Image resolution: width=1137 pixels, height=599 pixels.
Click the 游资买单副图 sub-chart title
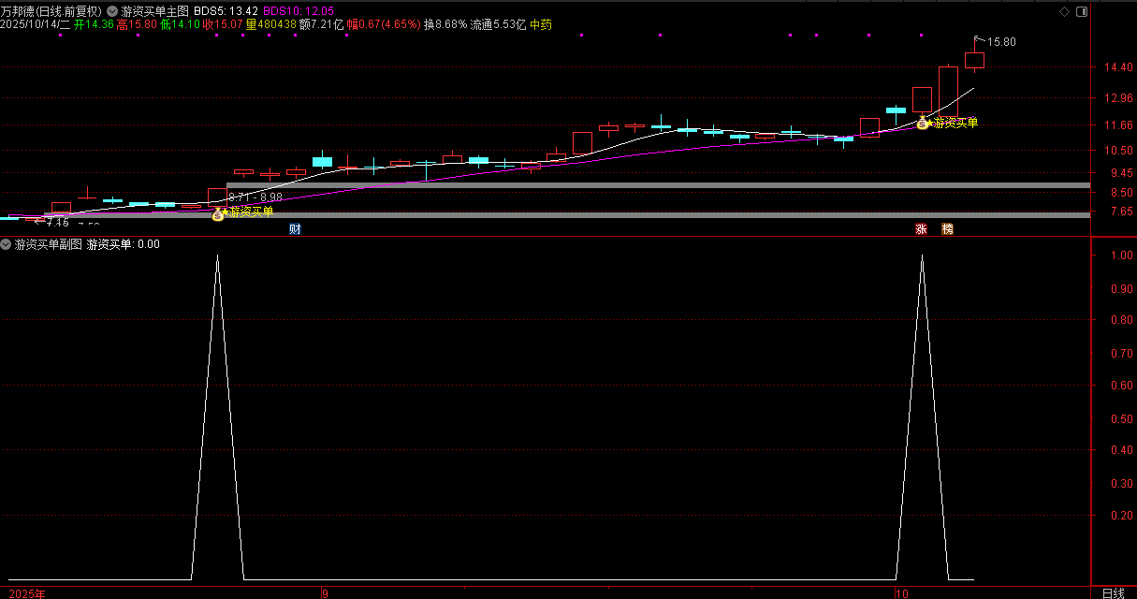(48, 244)
